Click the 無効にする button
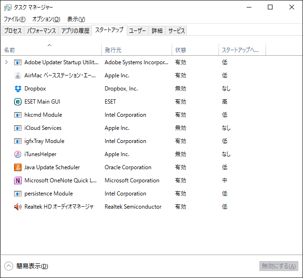 tap(279, 266)
